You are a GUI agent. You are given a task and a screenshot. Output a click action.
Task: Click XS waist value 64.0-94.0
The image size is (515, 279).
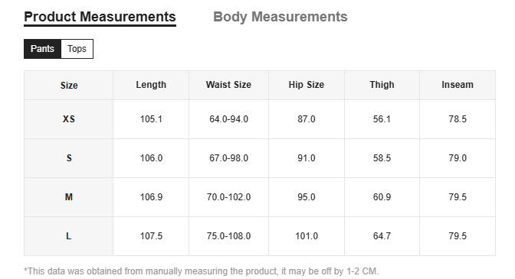coord(228,119)
